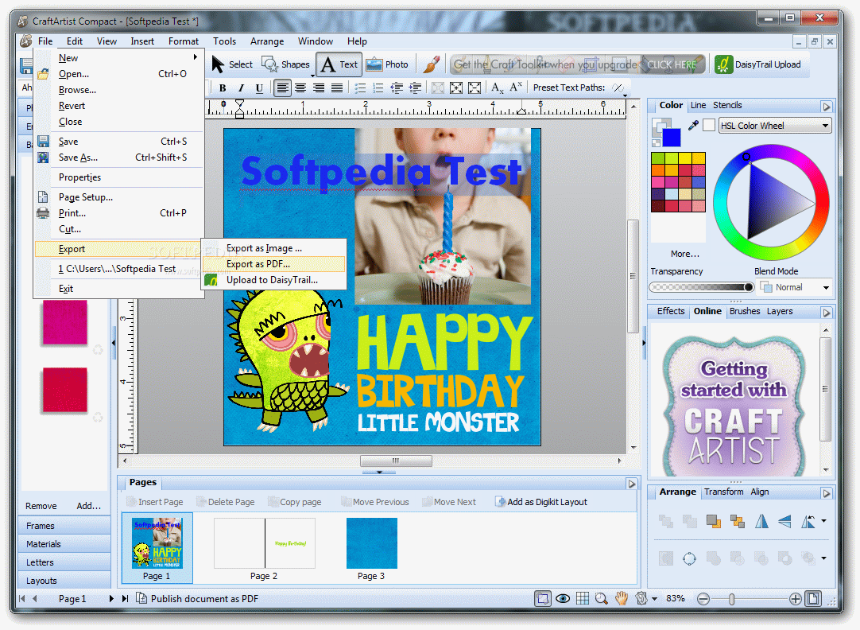Click Bring to Front arrange icon

point(714,521)
